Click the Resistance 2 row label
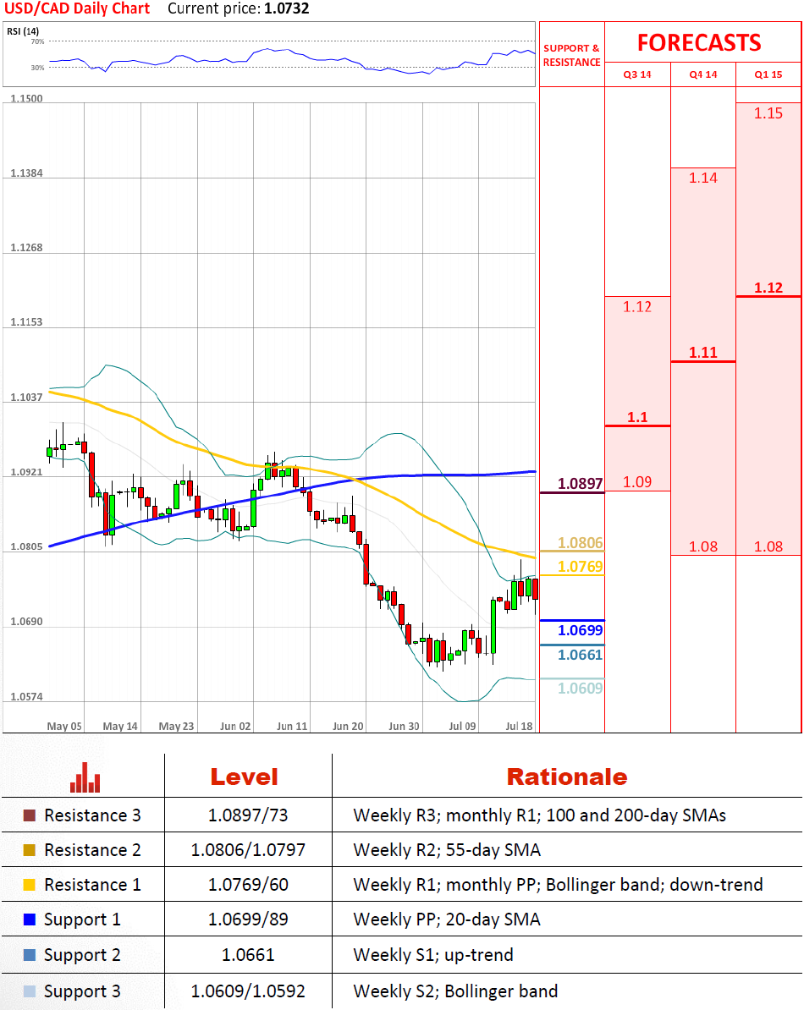The width and height of the screenshot is (804, 1010). 92,850
